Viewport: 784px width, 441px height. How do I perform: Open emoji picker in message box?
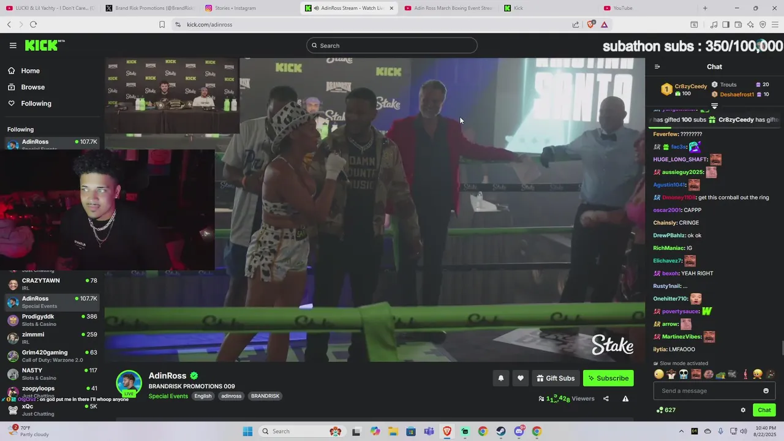pos(766,391)
